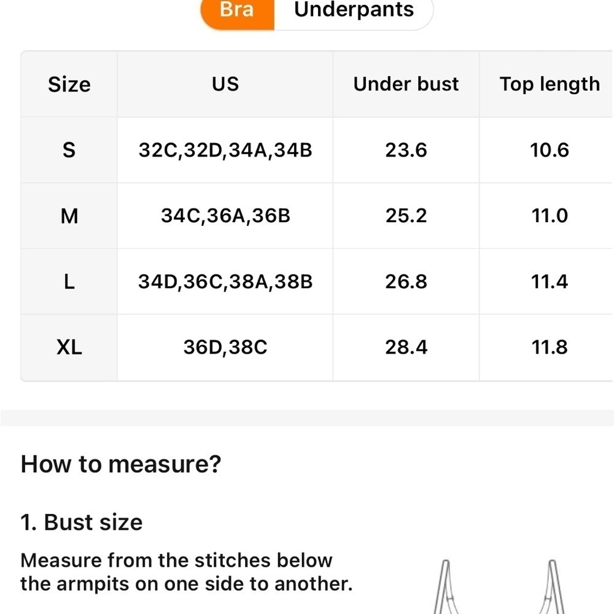The image size is (614, 614).
Task: Click the 34D,36C,38A,38B cell
Action: pos(225,282)
